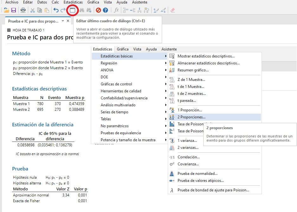
Task: Click the Undo arrow icon
Action: [x=56, y=10]
